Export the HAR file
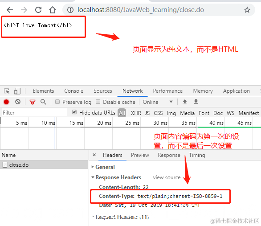Screen dimensions: 261x226 [196, 102]
